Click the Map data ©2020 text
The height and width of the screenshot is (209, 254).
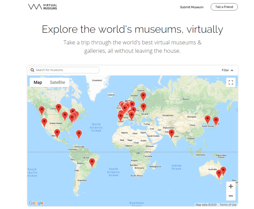tap(206, 205)
